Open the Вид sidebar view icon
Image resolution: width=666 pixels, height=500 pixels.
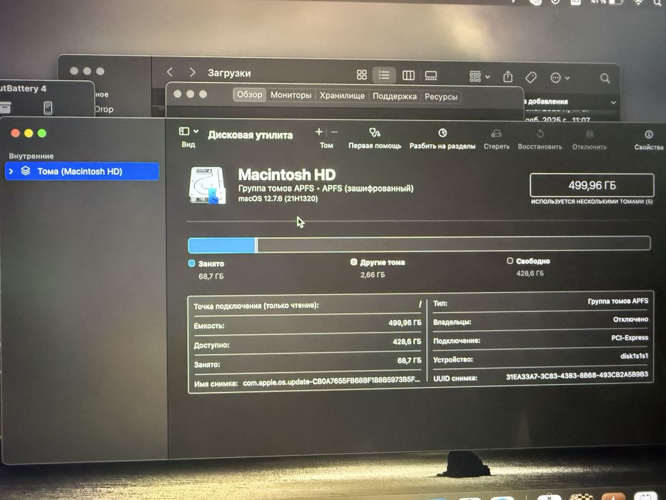pos(184,131)
